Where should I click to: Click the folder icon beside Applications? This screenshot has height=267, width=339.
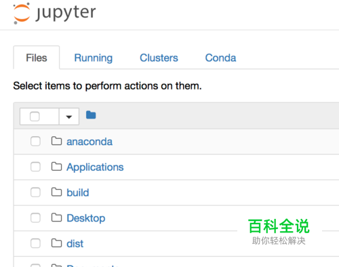(x=56, y=167)
